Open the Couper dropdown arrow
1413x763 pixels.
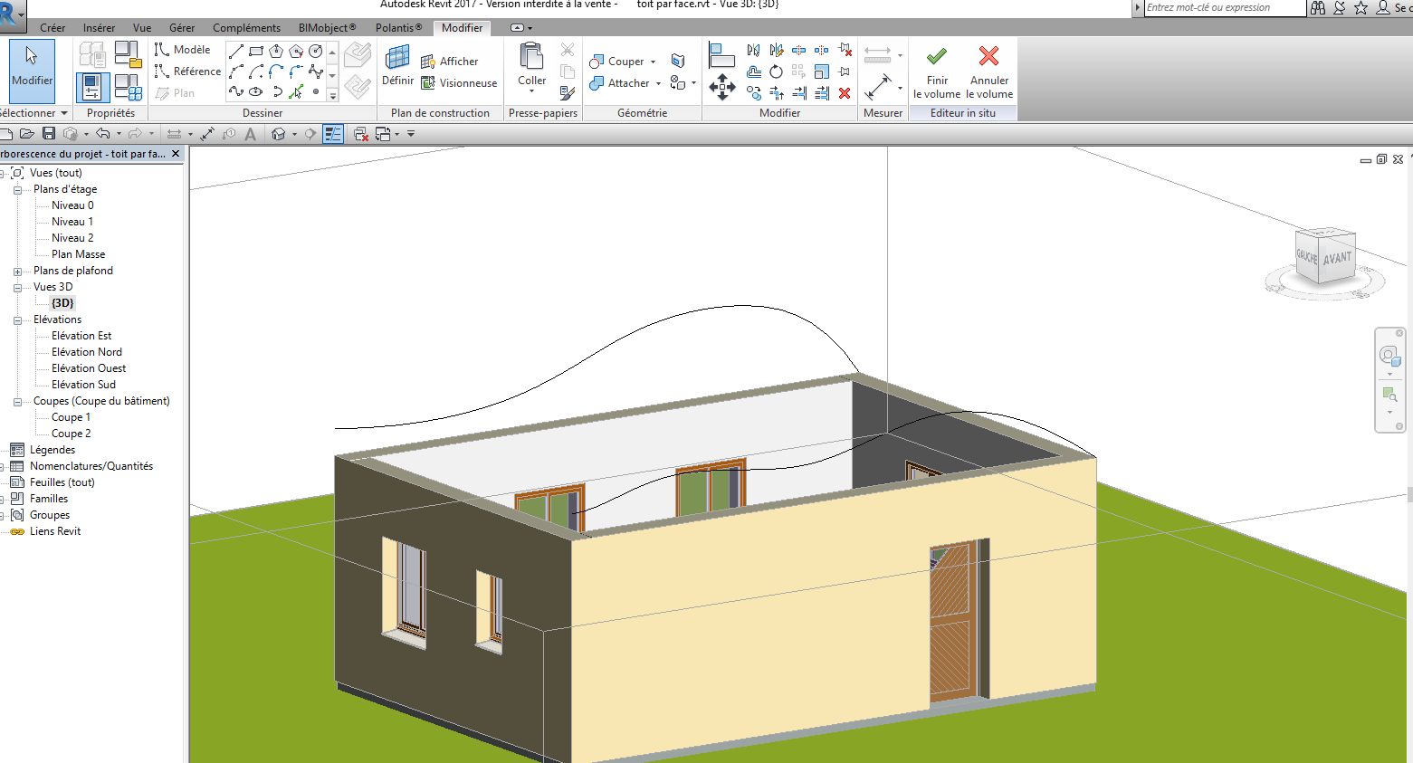(653, 62)
